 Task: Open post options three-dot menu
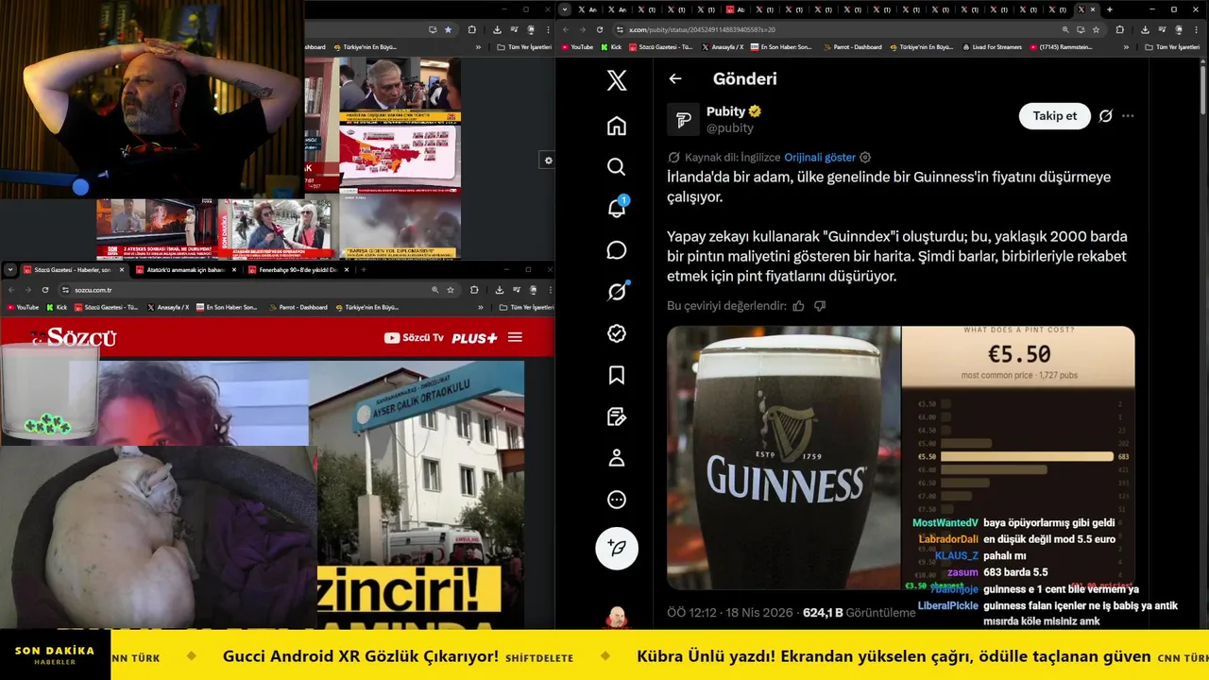coord(1128,116)
